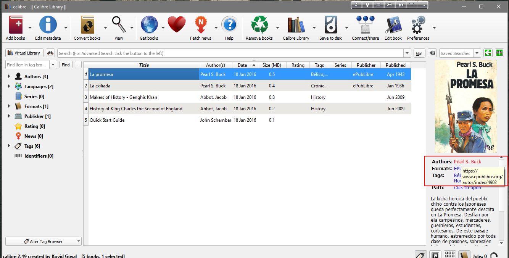Open Remove books dropdown arrow
Screen dimensions: 509x258
click(x=277, y=27)
